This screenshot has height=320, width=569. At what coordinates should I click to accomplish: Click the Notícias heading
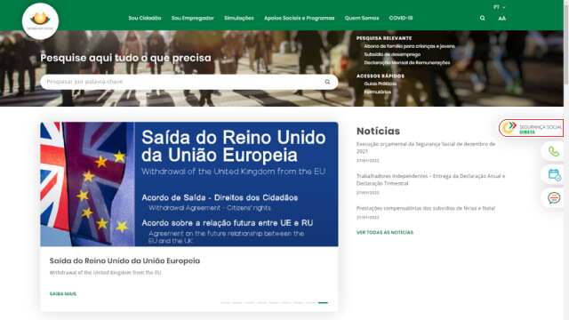(378, 131)
